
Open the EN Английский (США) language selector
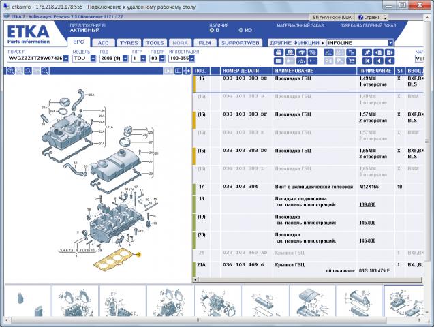(x=332, y=18)
